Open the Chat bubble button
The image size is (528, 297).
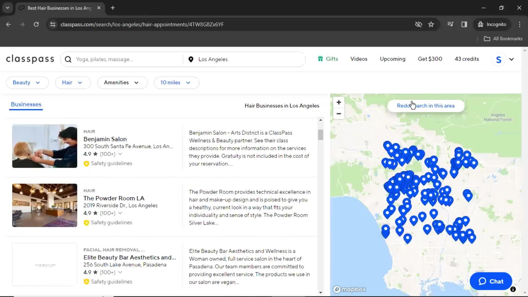pyautogui.click(x=491, y=281)
